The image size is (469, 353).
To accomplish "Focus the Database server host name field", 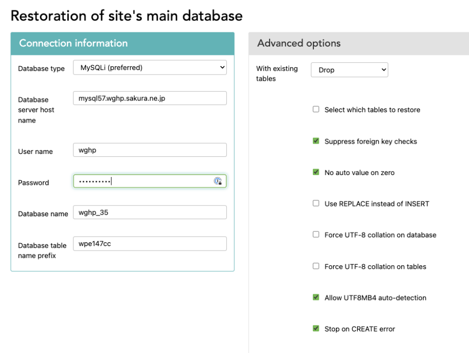I will pos(150,98).
